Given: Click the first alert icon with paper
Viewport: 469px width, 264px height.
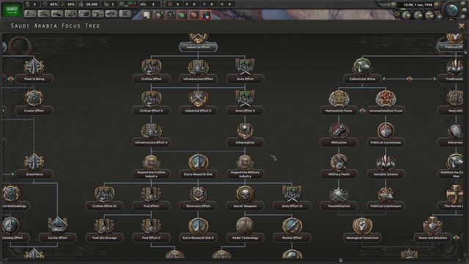Looking at the screenshot, I should tap(147, 15).
